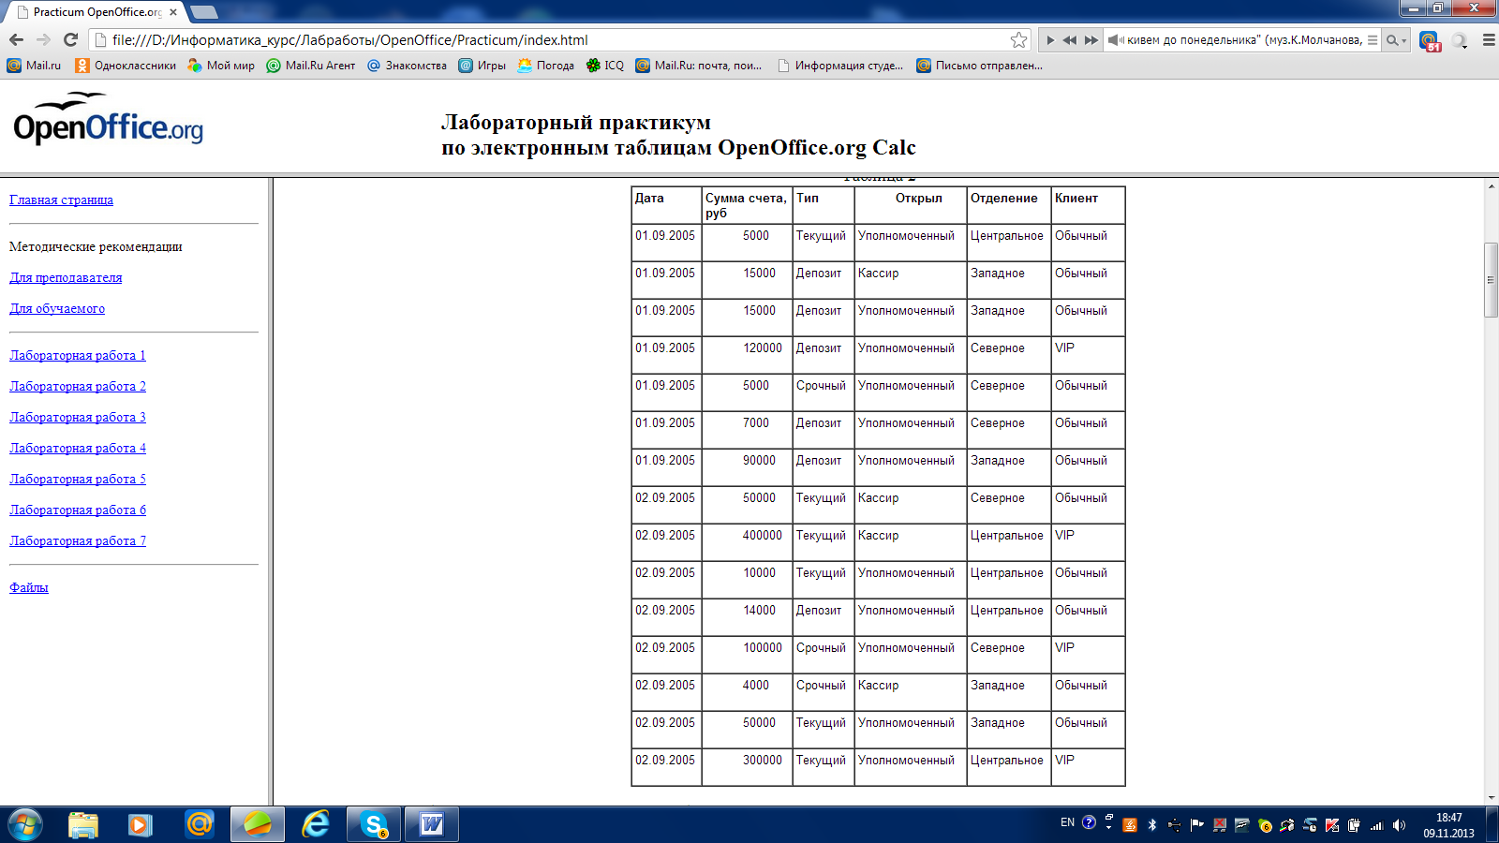Go back using the browser back arrow
1499x843 pixels.
16,39
